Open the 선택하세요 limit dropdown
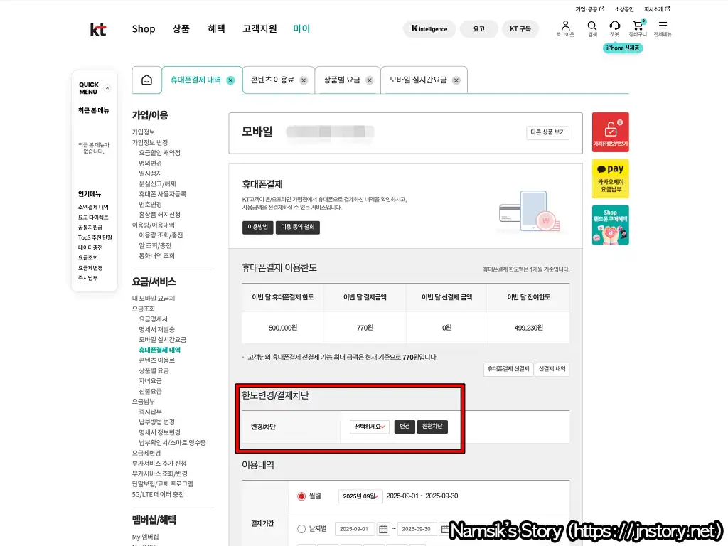Screen dimensions: 728x546 tap(369, 427)
